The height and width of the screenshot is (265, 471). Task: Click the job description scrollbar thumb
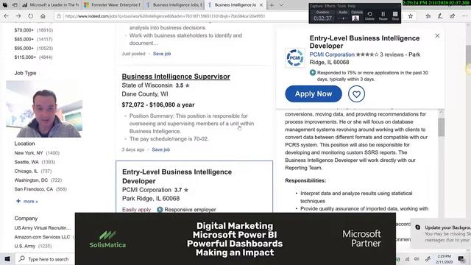pos(441,127)
